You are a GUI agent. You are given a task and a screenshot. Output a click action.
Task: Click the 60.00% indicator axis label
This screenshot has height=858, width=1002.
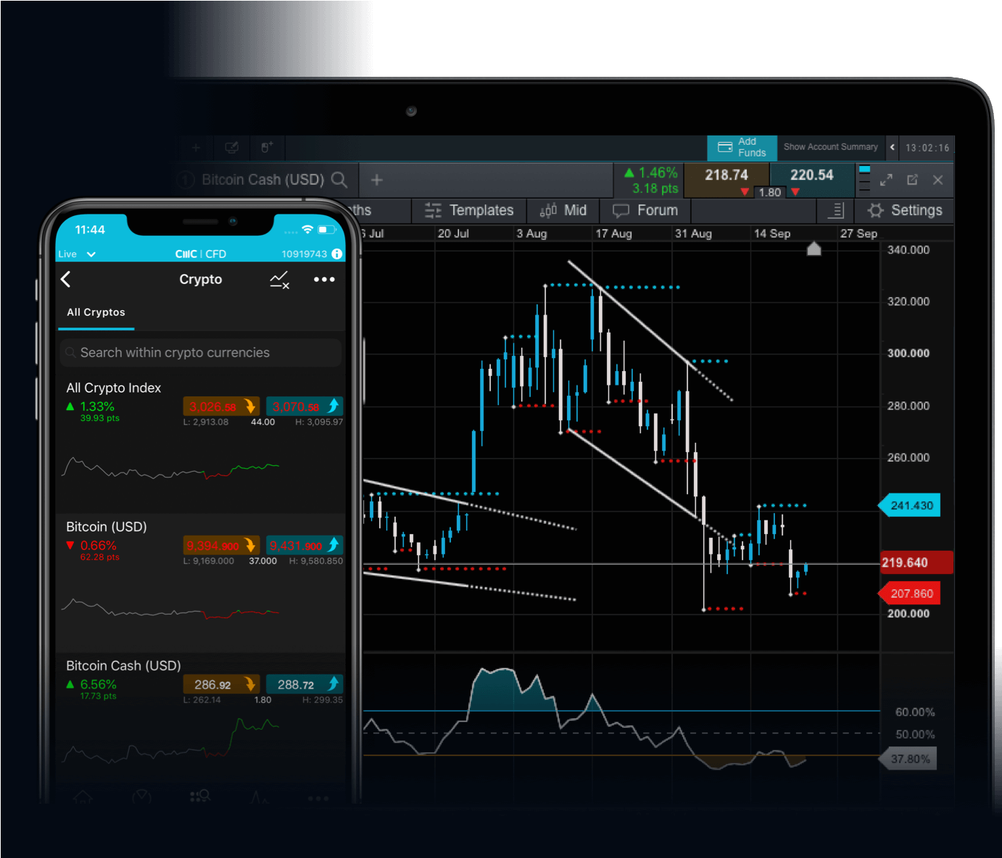point(915,712)
